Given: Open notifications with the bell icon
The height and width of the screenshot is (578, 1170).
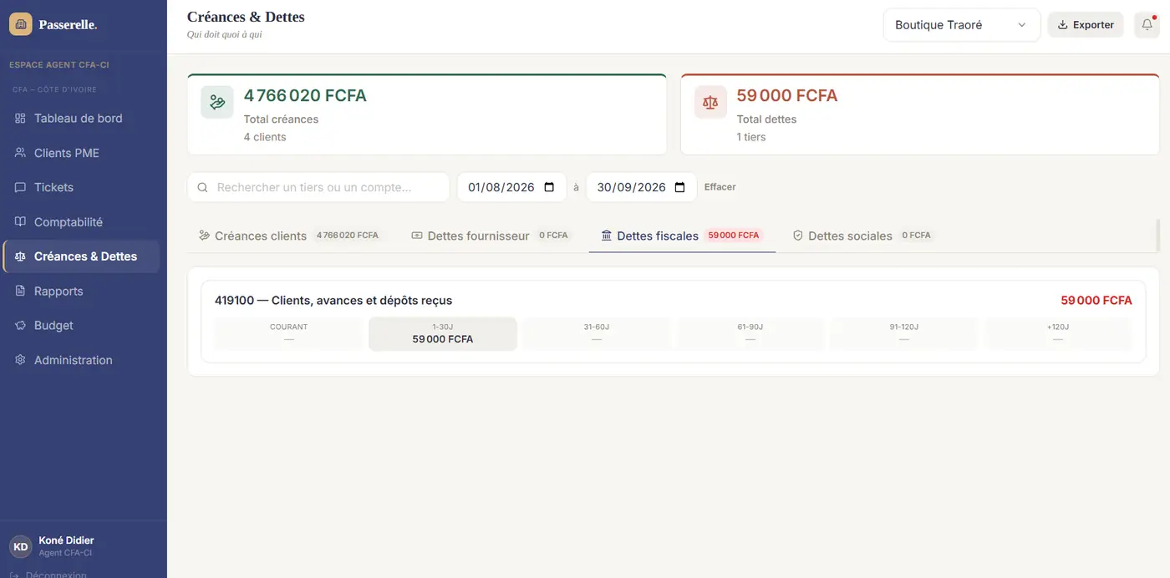Looking at the screenshot, I should point(1147,25).
